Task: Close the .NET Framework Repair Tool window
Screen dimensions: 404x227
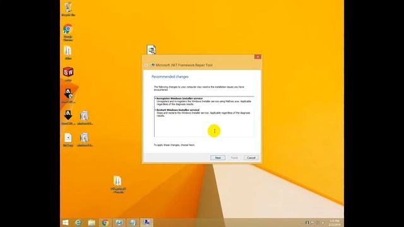Action: pyautogui.click(x=258, y=57)
